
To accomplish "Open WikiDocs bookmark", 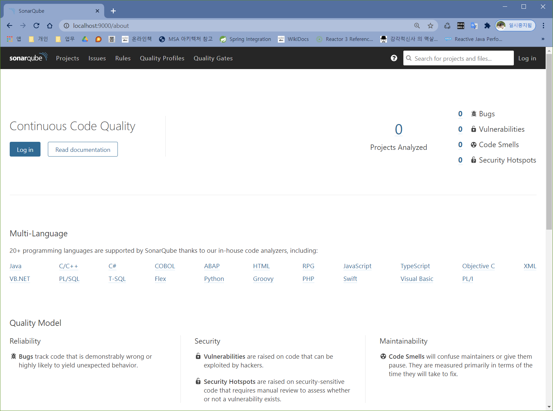I will [x=293, y=39].
